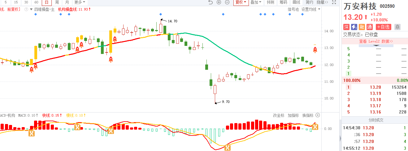Switch to the weekly 周 period tab
408x151 pixels.
pos(57,2)
